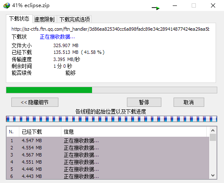Click the IDM icon in title bar
The image size is (224, 183).
[7, 5]
